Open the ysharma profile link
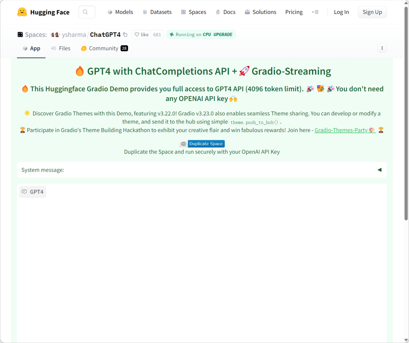 click(x=73, y=35)
